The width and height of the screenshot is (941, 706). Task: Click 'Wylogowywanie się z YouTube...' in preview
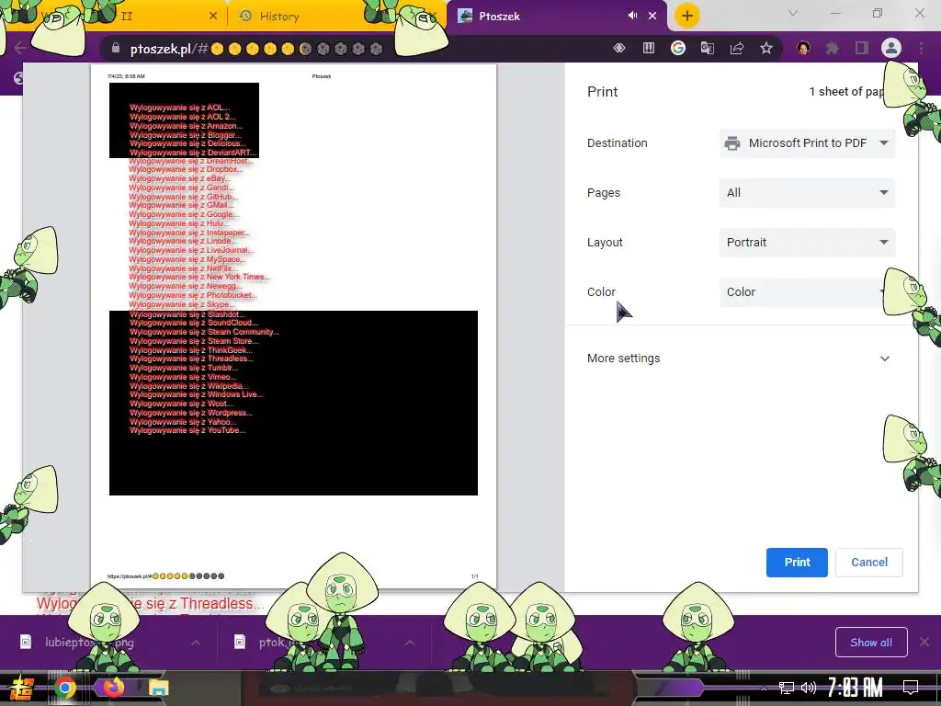187,430
